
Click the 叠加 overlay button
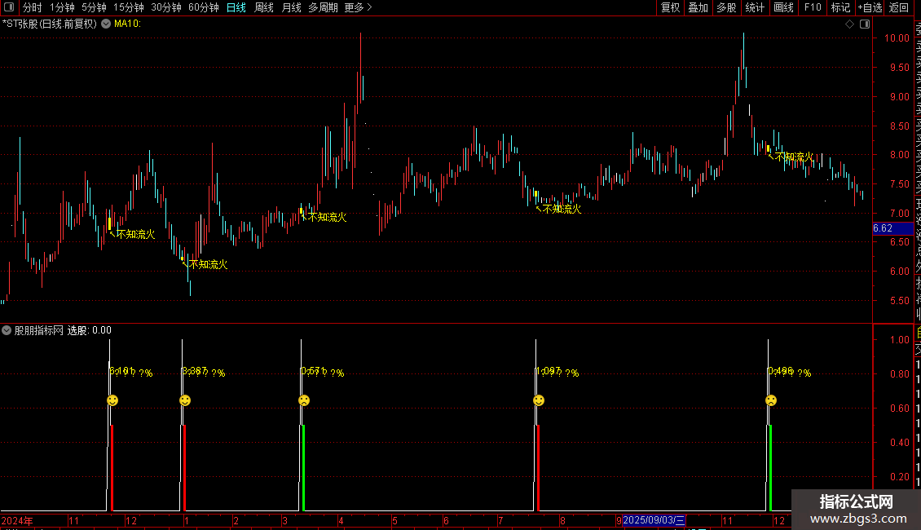tap(698, 7)
